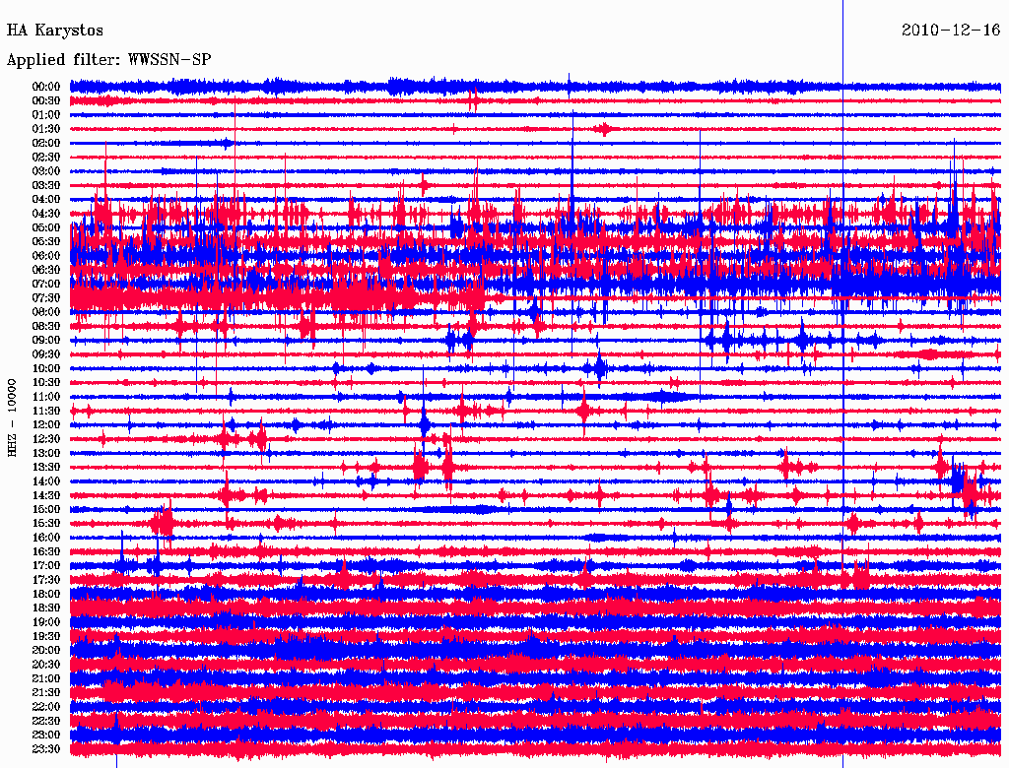Select the 20:30 time label

tap(45, 665)
